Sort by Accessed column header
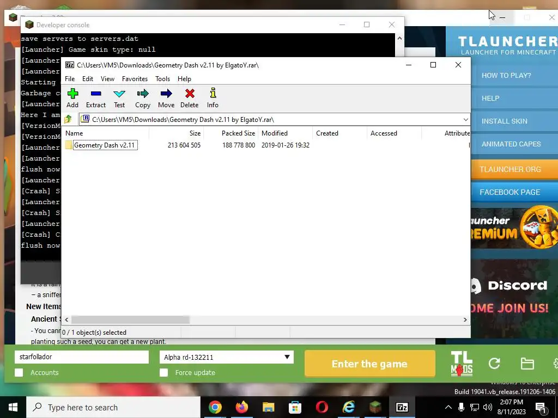Screen dimensions: 558x418 click(x=395, y=133)
